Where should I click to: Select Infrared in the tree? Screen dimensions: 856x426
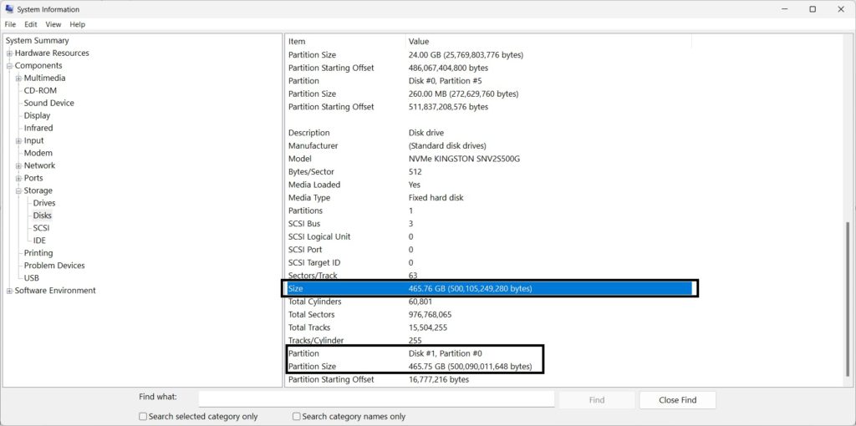(38, 128)
